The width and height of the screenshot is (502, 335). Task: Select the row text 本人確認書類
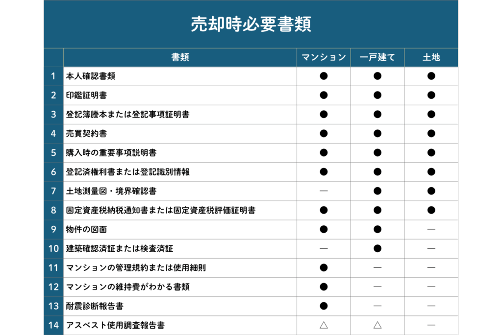coord(91,76)
